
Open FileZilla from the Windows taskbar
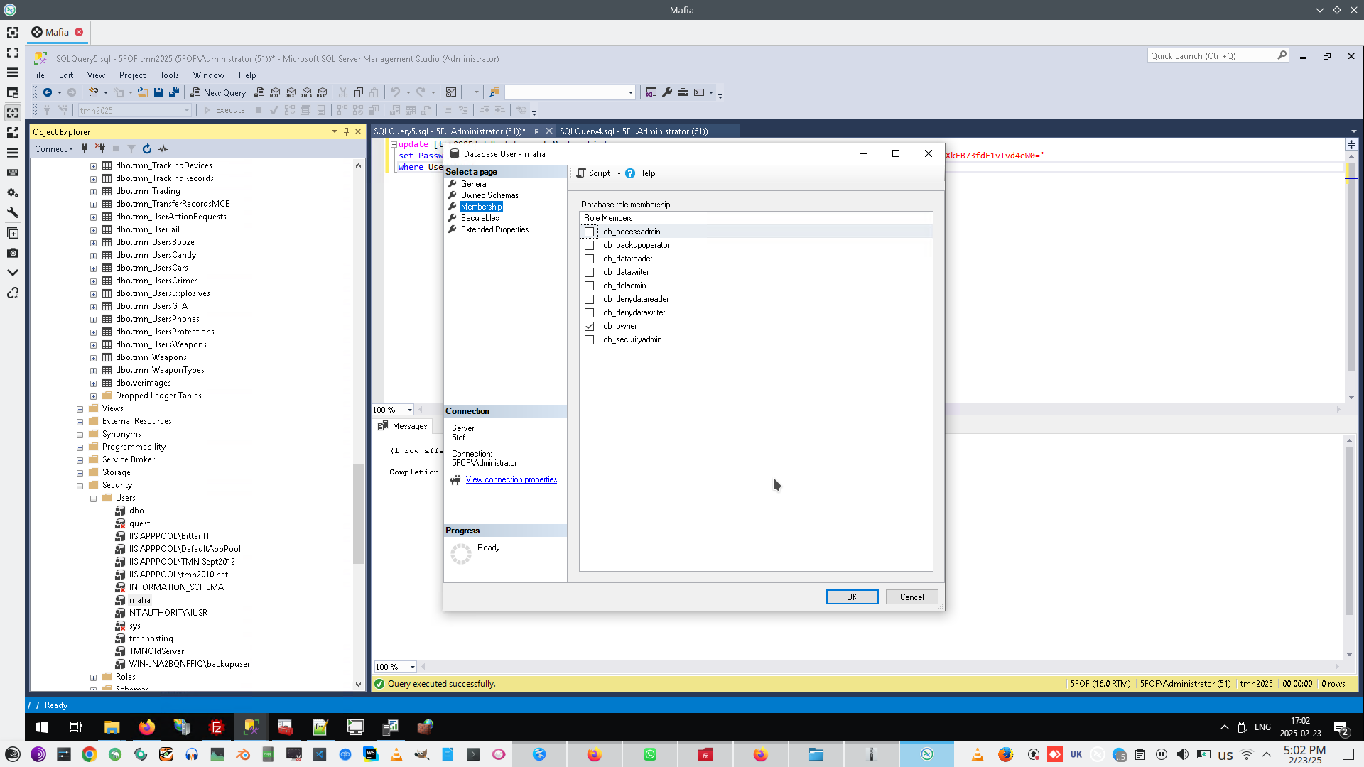(217, 727)
